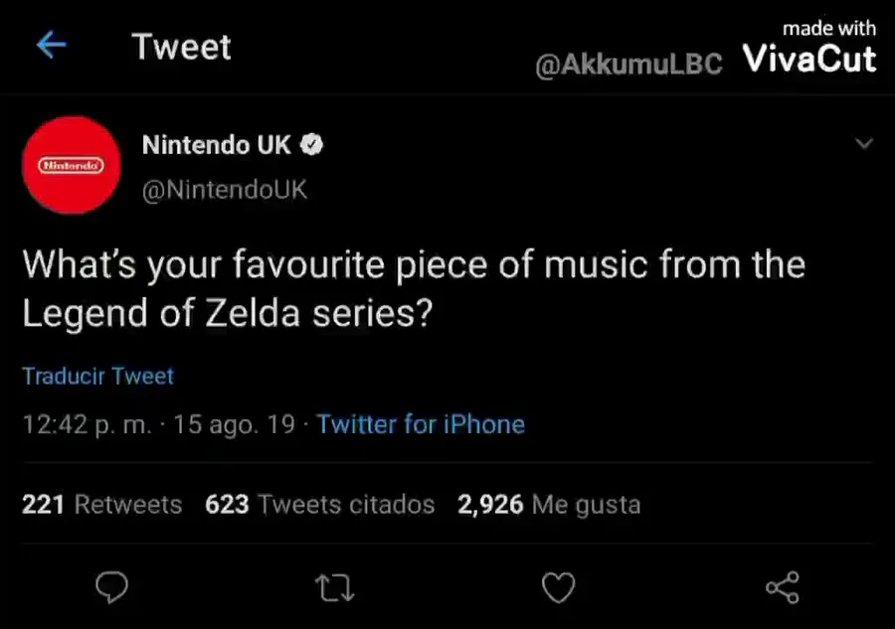Image resolution: width=895 pixels, height=629 pixels.
Task: Click the @AkkumuLBC watermark text
Action: [x=628, y=66]
